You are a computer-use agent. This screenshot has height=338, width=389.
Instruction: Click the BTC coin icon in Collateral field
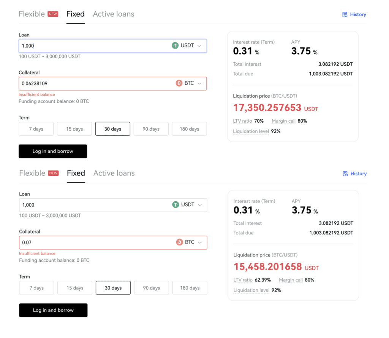[x=179, y=83]
